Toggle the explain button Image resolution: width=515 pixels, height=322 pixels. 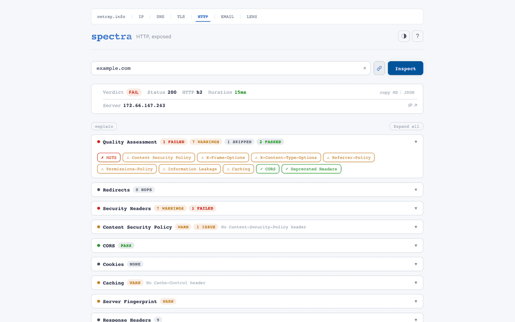(x=104, y=126)
